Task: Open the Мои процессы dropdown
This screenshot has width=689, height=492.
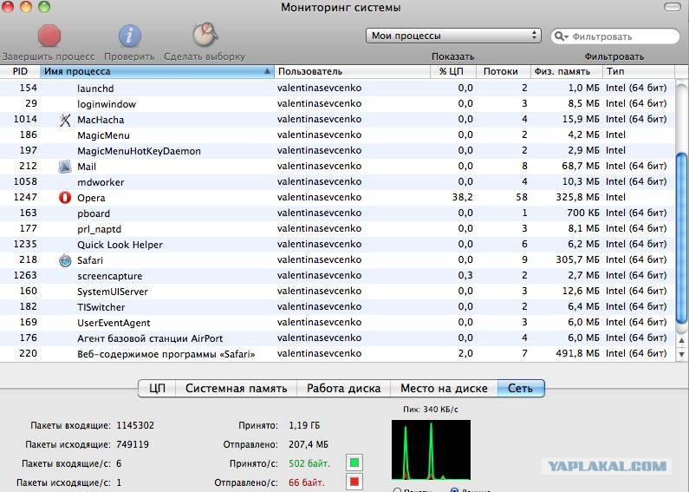Action: [x=453, y=36]
